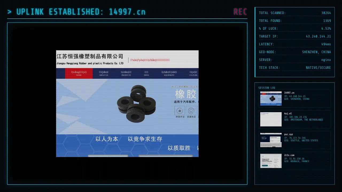
Task: Click the SESSION LOG heading
Action: point(267,88)
